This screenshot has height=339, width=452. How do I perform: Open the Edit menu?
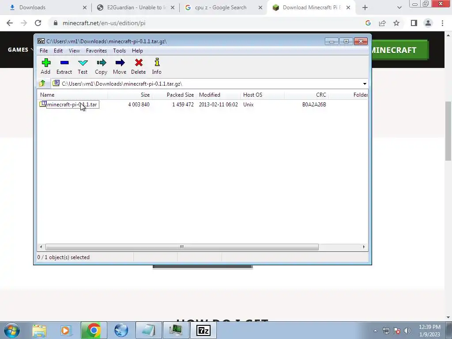pos(58,51)
